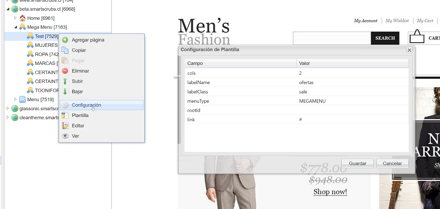The width and height of the screenshot is (440, 209).
Task: Click the Men's Fashion logo
Action: click(x=204, y=31)
